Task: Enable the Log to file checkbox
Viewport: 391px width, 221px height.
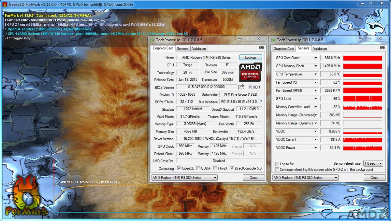Action: point(277,164)
